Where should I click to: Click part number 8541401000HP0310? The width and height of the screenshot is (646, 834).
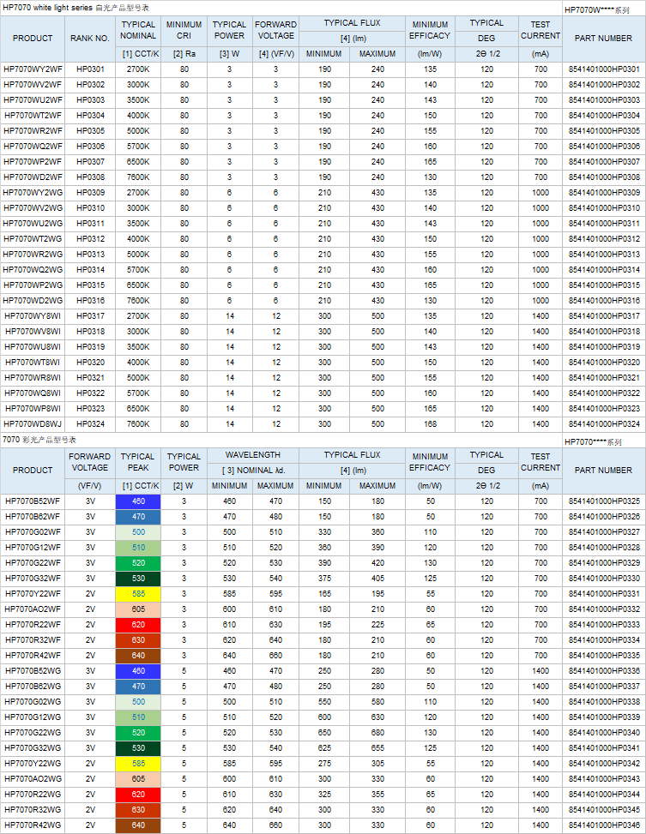coord(604,208)
